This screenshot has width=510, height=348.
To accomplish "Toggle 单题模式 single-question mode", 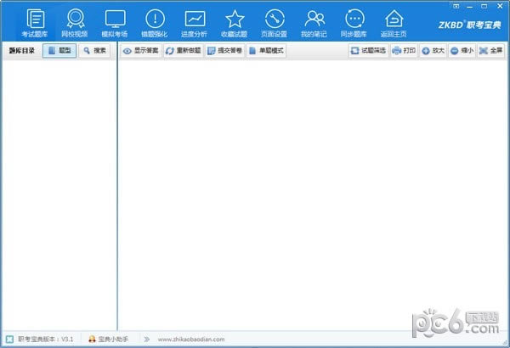I will [x=265, y=51].
